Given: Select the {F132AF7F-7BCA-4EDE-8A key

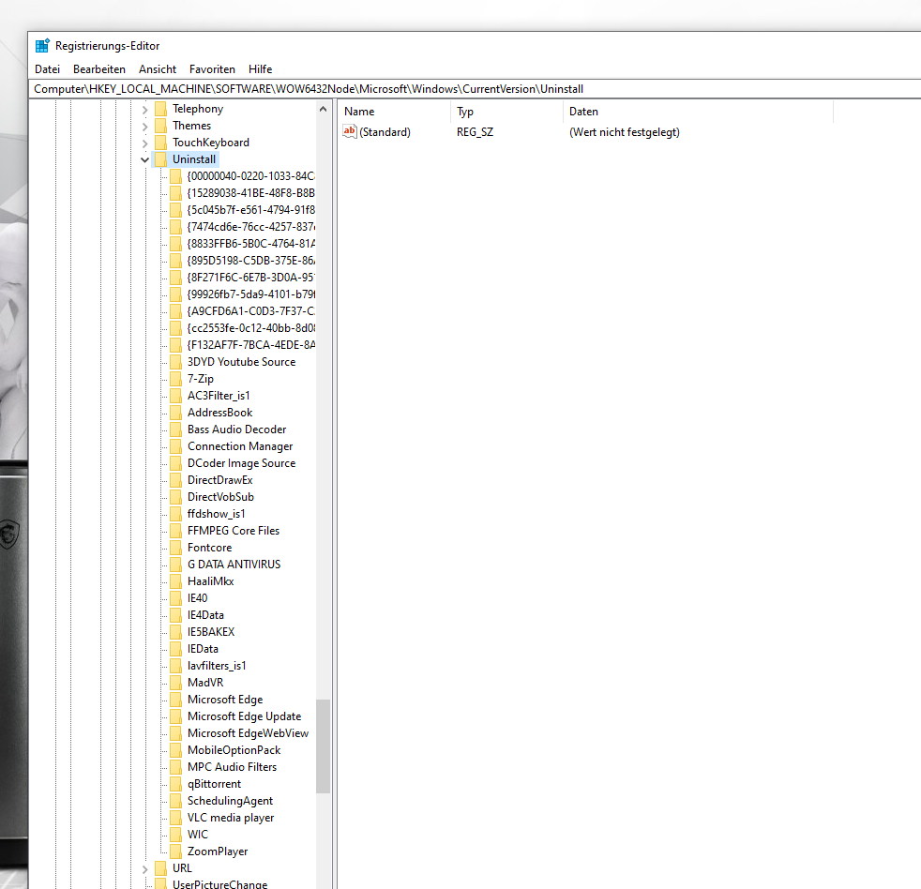Looking at the screenshot, I should (x=250, y=345).
